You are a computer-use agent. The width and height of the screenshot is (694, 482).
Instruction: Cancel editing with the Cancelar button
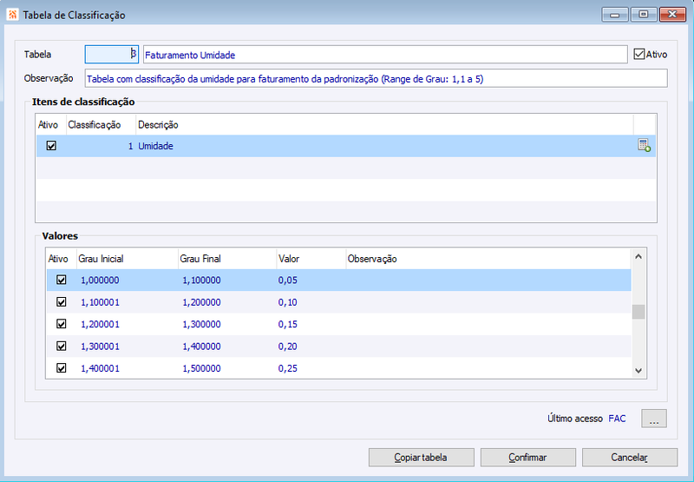click(x=630, y=457)
